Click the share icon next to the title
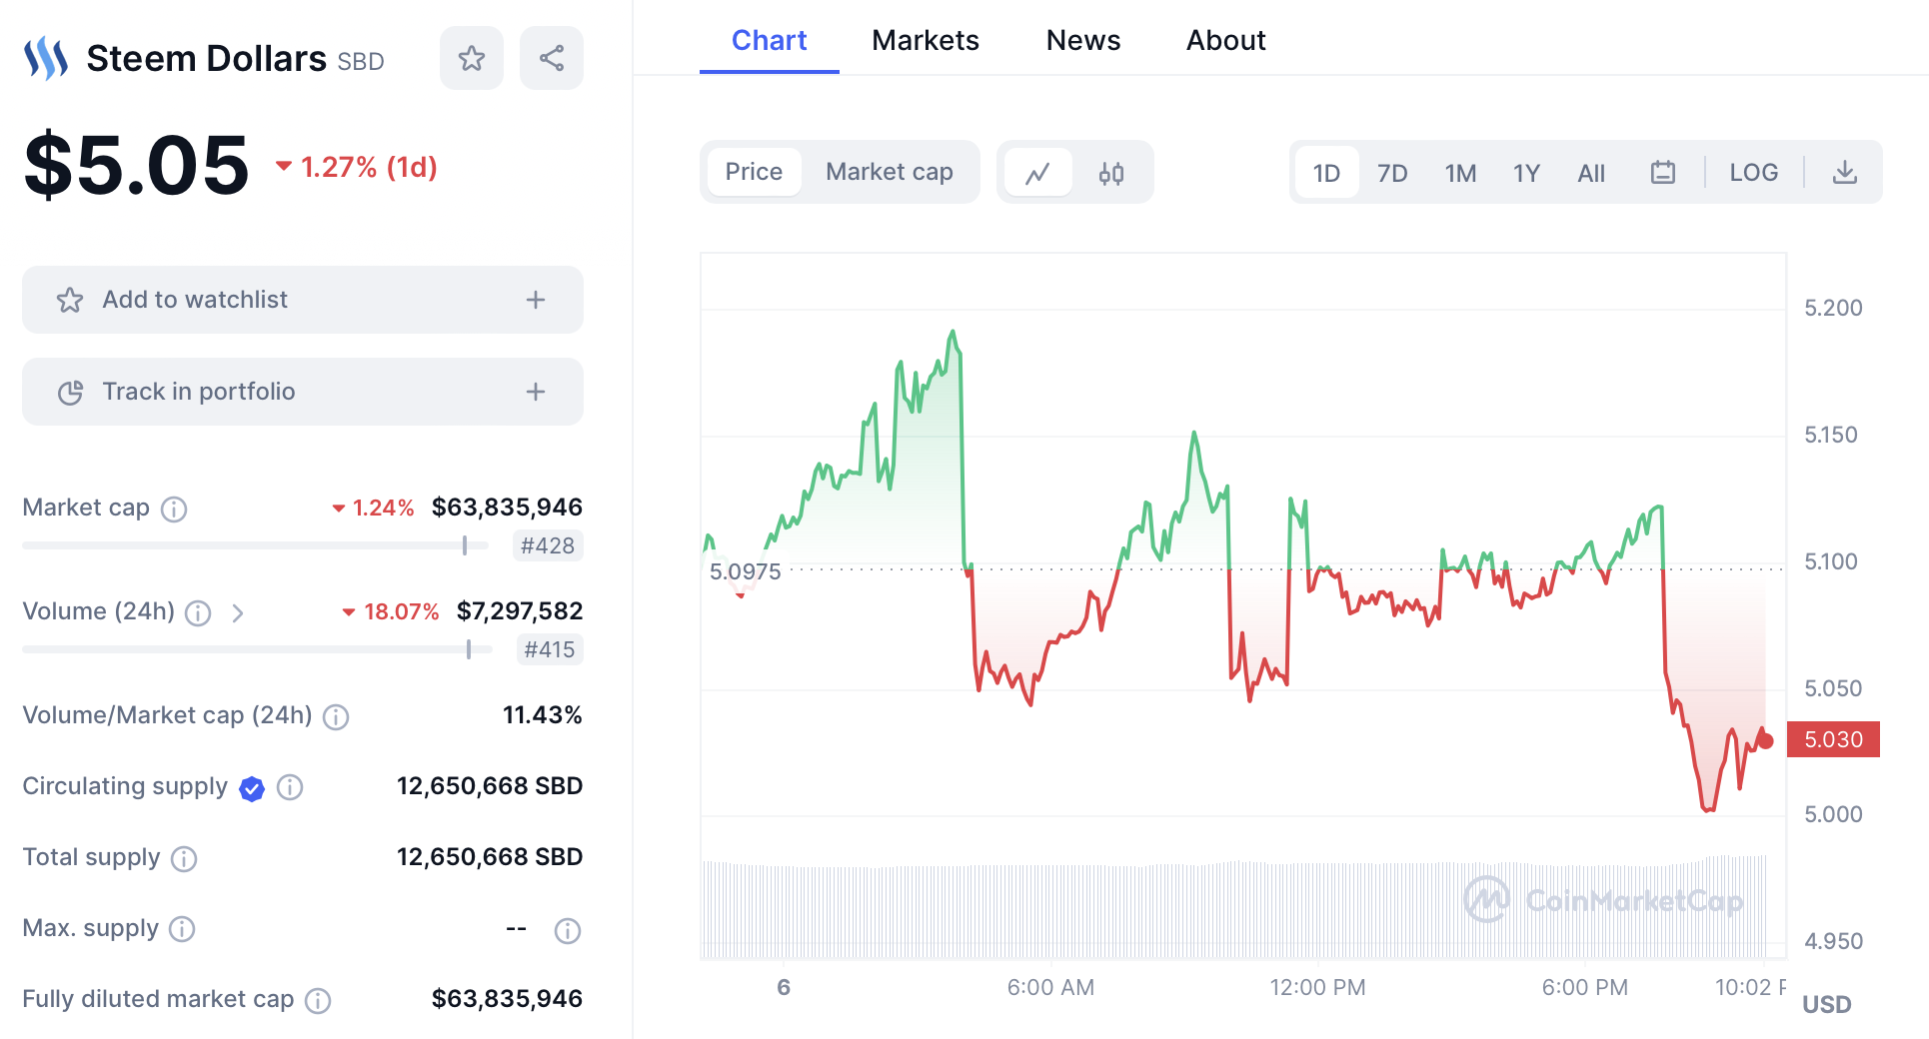This screenshot has height=1039, width=1929. tap(552, 58)
